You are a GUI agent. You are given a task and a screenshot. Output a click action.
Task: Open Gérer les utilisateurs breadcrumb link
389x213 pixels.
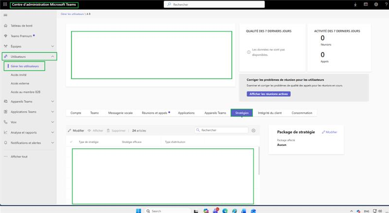coord(72,14)
